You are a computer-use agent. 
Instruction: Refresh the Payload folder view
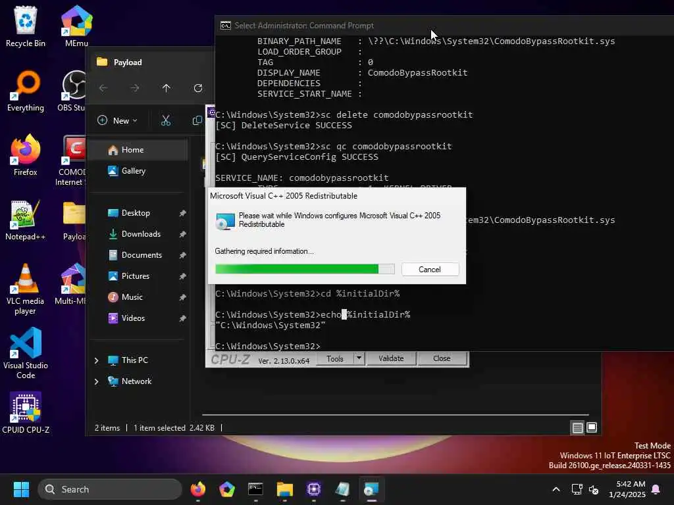pos(198,88)
